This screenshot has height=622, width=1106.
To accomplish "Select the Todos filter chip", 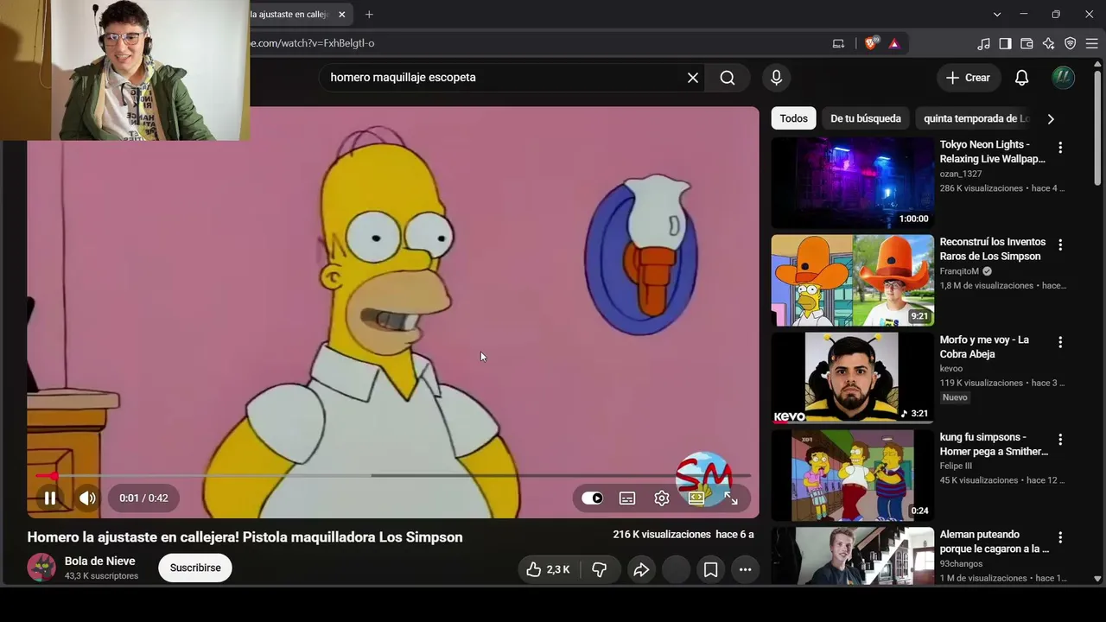I will pyautogui.click(x=794, y=118).
